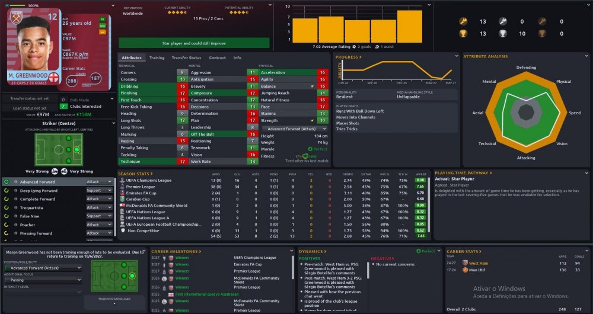Viewport: 593px width, 314px height.
Task: Open the Advanced Forward duty dropdown
Action: coord(99,182)
